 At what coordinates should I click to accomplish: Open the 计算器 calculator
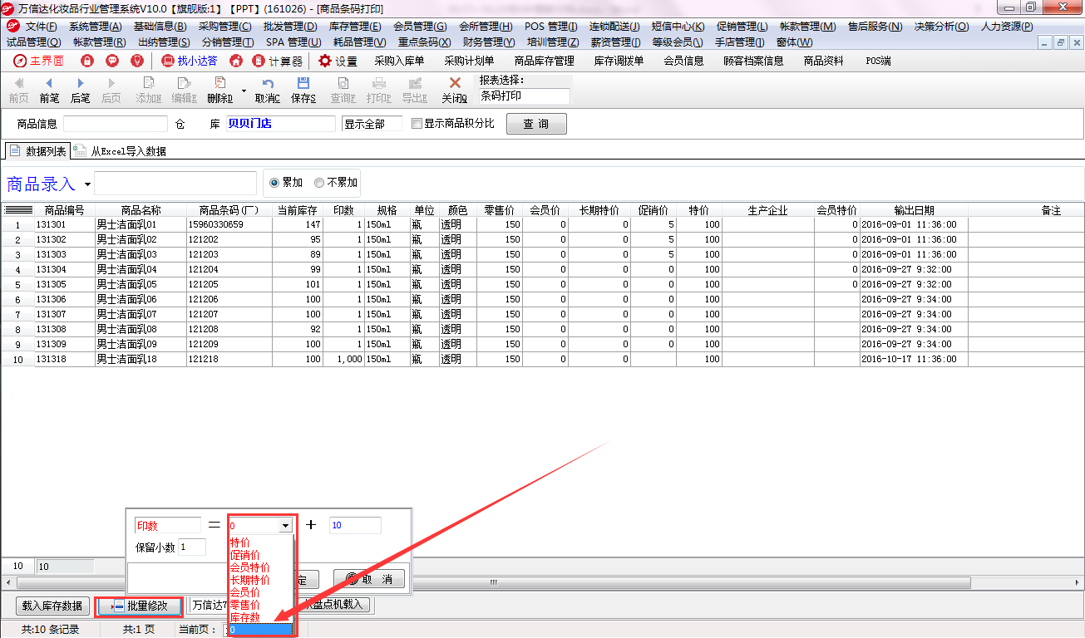(278, 61)
